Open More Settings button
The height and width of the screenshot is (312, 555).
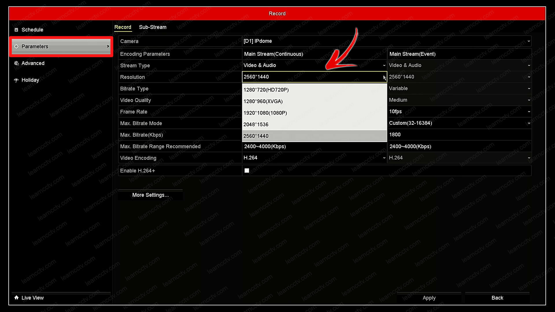[x=150, y=195]
